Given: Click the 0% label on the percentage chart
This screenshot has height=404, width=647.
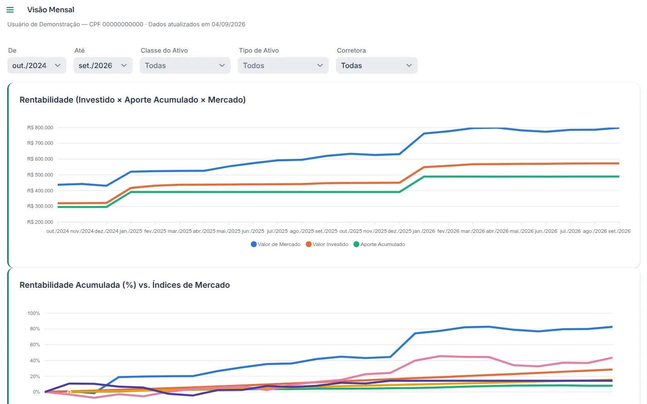Looking at the screenshot, I should (36, 392).
